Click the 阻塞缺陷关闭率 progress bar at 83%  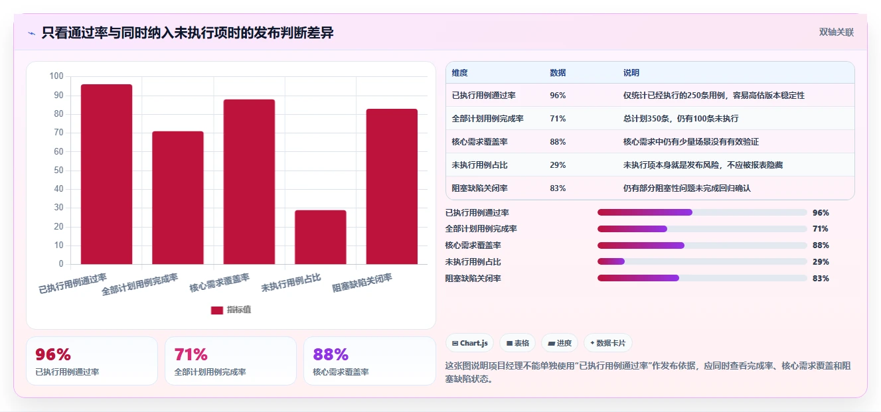702,278
